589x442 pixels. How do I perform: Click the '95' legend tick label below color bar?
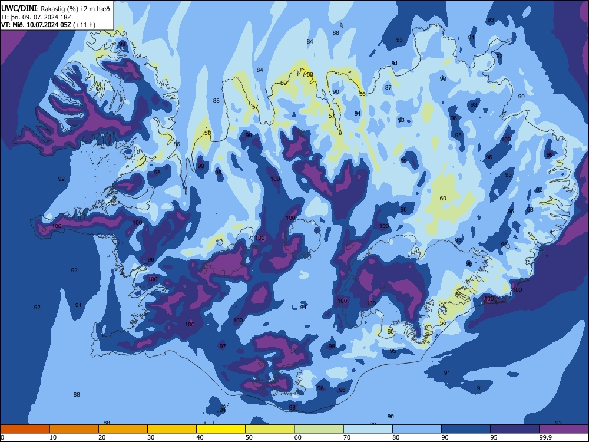click(x=493, y=437)
